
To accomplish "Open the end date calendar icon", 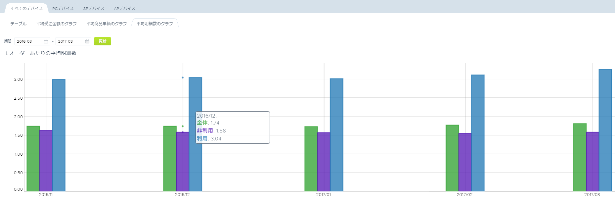I will 87,41.
